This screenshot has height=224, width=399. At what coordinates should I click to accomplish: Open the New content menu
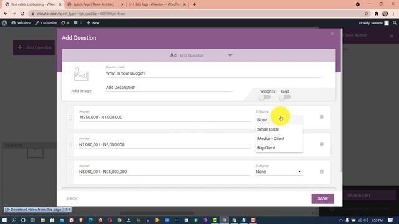93,22
